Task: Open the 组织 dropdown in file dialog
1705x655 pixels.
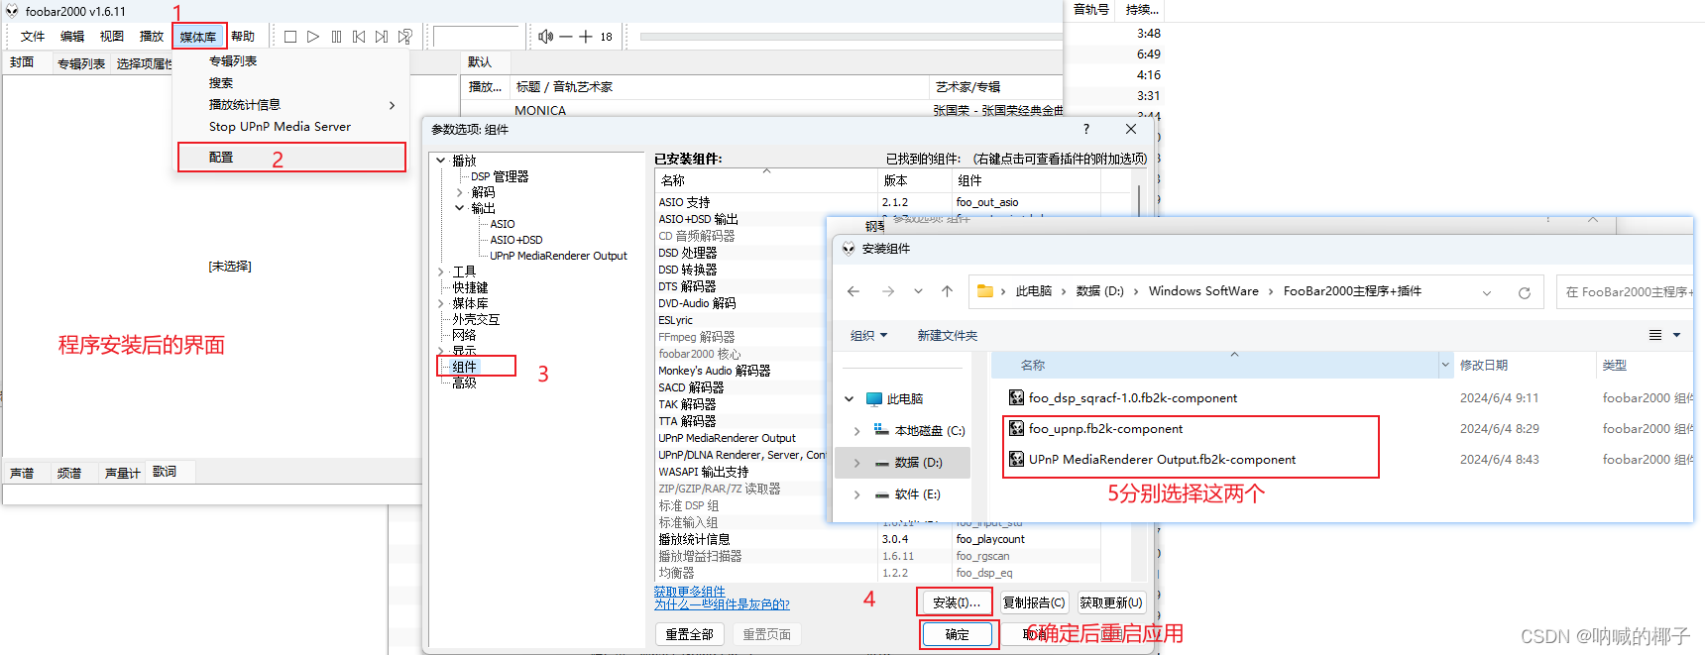Action: 869,336
